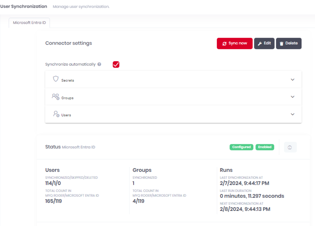Screen dimensions: 315x226
Task: Select the Users row label in connector settings
Action: pos(66,115)
